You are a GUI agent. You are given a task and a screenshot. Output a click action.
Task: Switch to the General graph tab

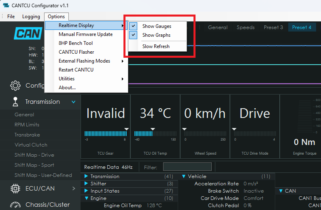point(218,27)
